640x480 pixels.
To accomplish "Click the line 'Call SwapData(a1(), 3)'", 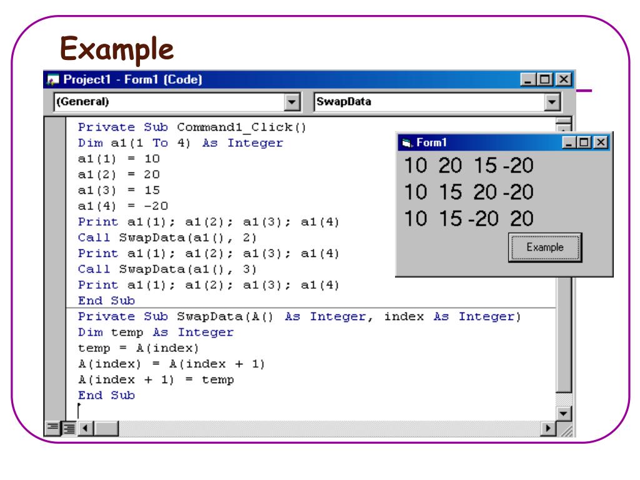I will click(167, 269).
